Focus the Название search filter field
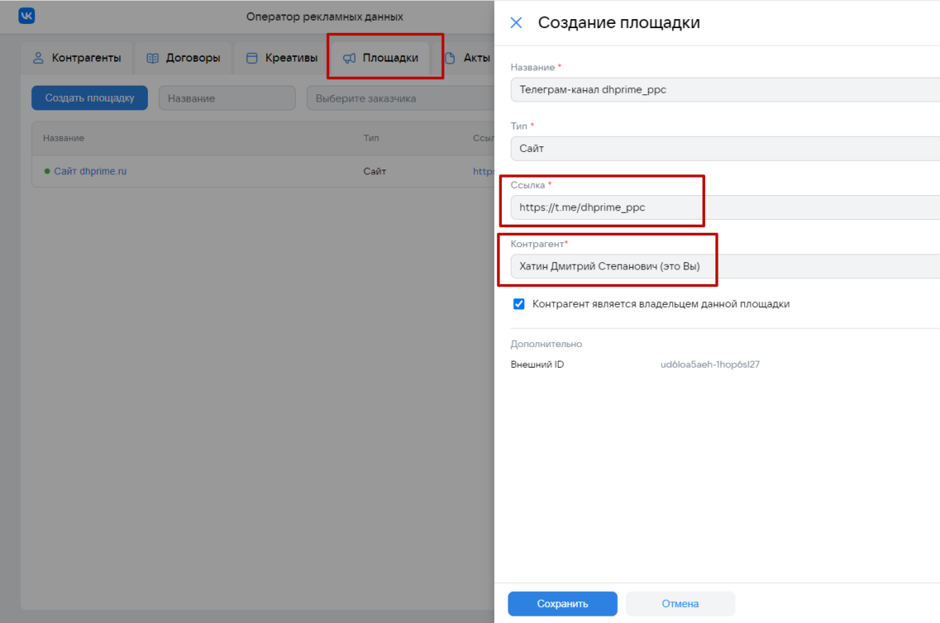This screenshot has width=940, height=623. (x=227, y=98)
